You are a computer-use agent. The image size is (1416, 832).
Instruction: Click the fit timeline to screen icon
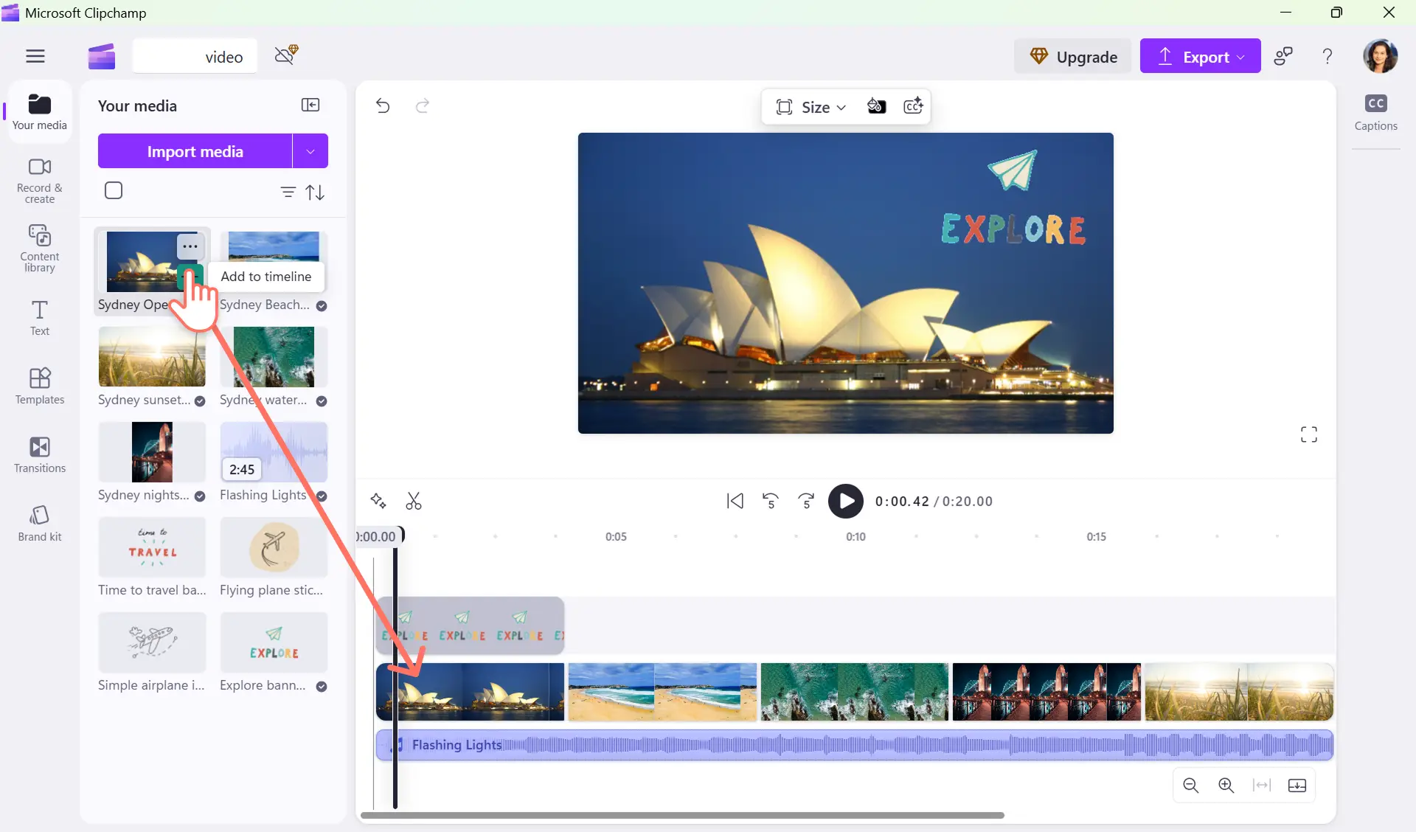[1262, 786]
